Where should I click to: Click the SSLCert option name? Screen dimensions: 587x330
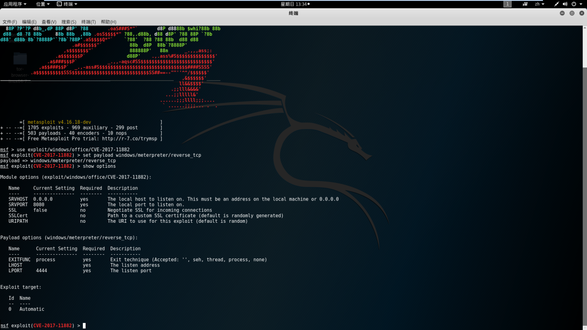[18, 216]
